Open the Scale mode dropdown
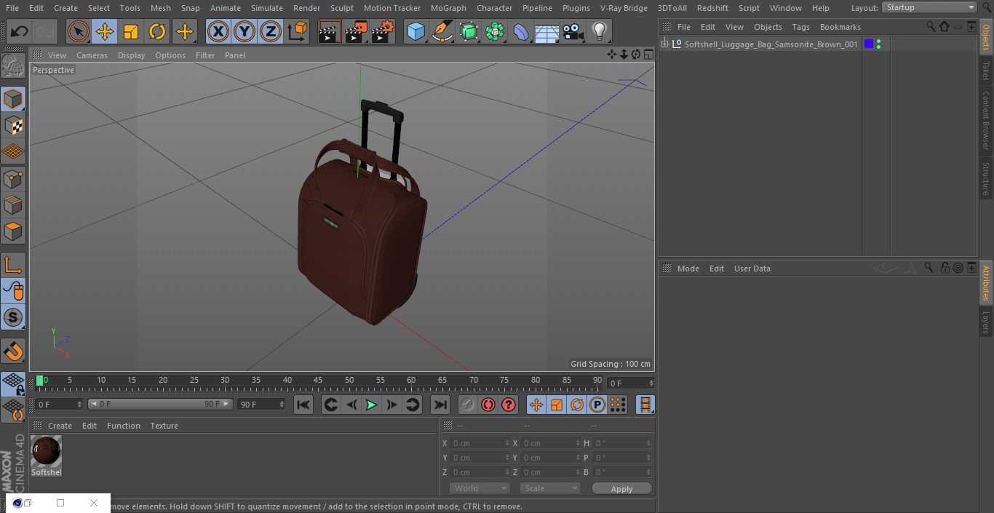This screenshot has width=994, height=513. tap(550, 488)
